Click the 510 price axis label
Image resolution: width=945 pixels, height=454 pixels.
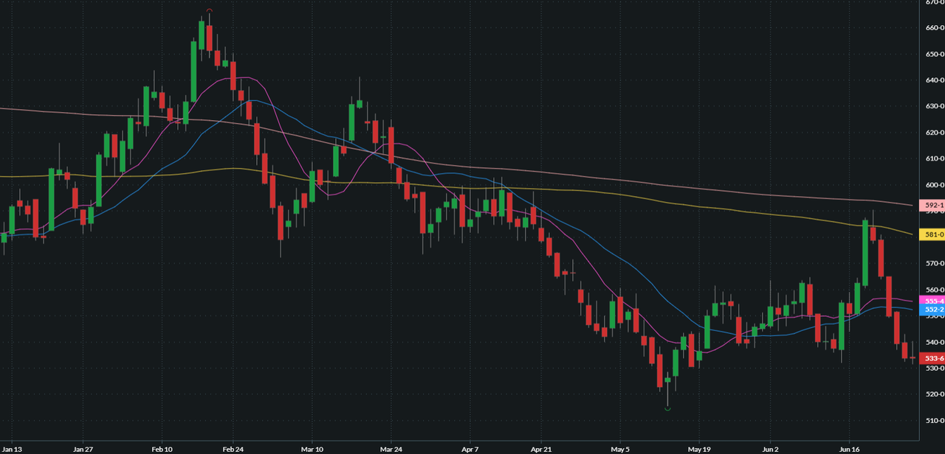pos(935,421)
